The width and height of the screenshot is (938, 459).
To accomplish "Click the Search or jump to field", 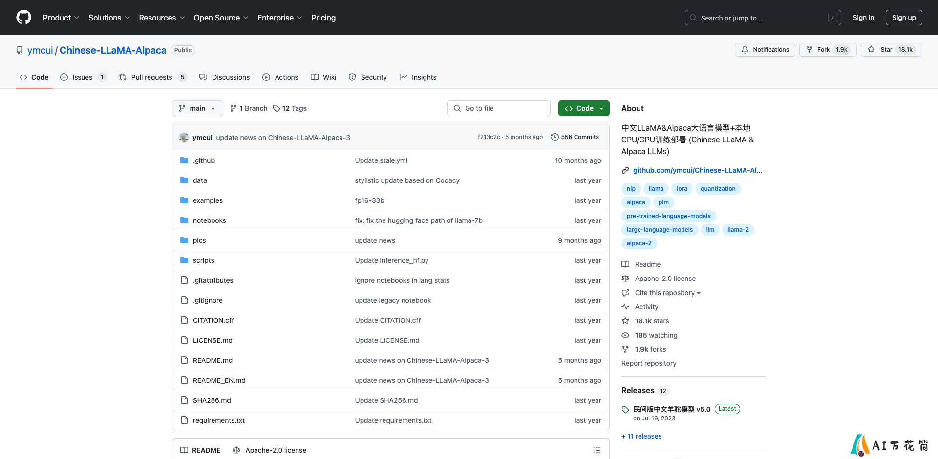I will (763, 18).
